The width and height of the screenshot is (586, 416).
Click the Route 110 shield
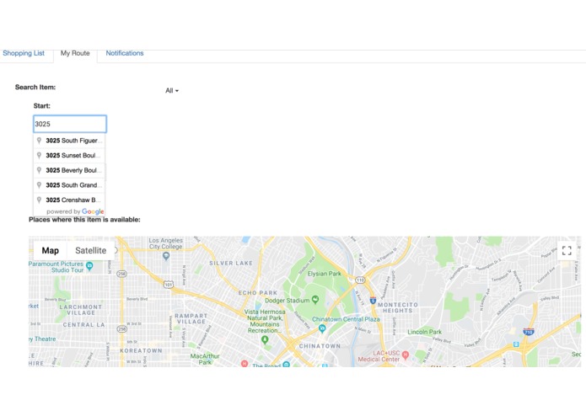click(x=360, y=280)
